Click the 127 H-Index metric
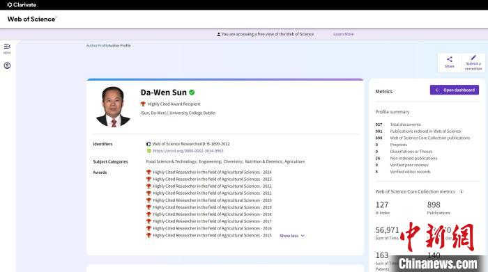Screen dimensions: 488x272 click(383, 207)
